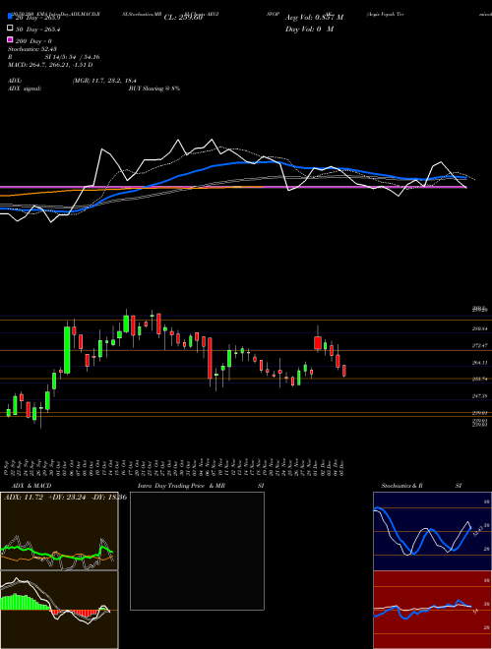Click the red RSI chart panel

pos(432,610)
